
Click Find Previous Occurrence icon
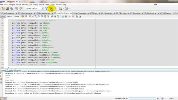(x=39, y=16)
